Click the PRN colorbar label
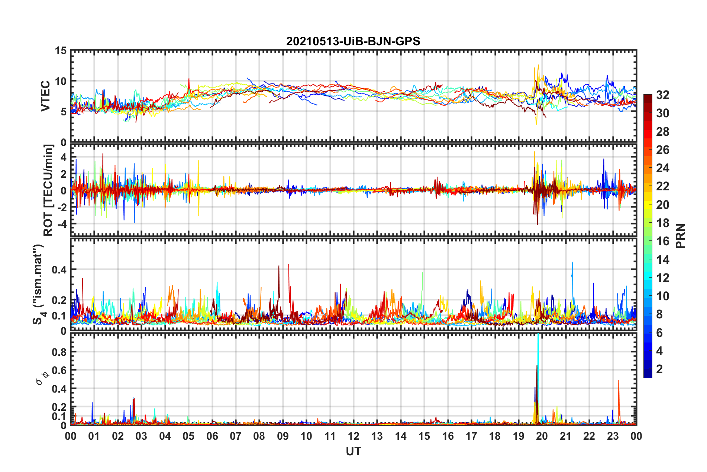 [x=681, y=236]
